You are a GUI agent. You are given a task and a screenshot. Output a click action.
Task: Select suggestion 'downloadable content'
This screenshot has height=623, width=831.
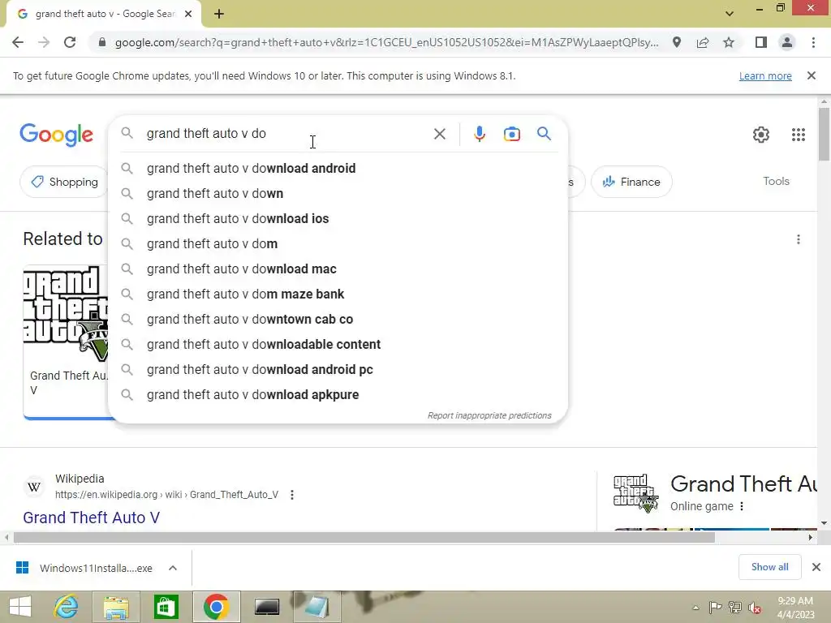coord(338,344)
